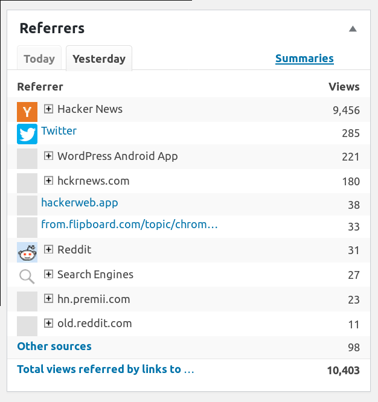Image resolution: width=378 pixels, height=402 pixels.
Task: Click the Twitter bird icon
Action: [x=27, y=133]
